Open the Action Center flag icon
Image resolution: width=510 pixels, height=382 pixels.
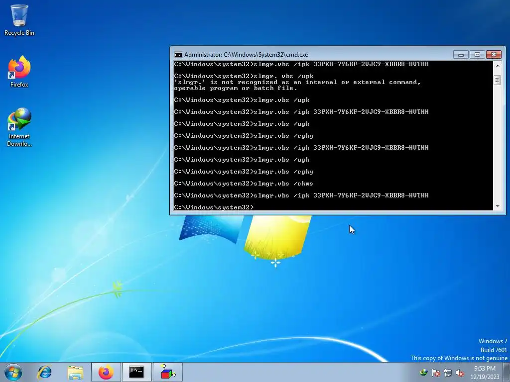[x=436, y=373]
